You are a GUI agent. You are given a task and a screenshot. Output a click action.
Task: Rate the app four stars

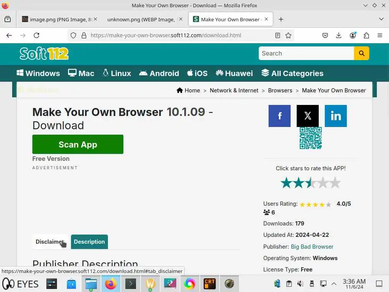click(x=323, y=183)
